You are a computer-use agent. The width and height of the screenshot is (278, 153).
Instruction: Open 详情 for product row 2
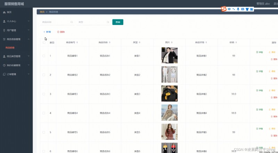pyautogui.click(x=259, y=71)
